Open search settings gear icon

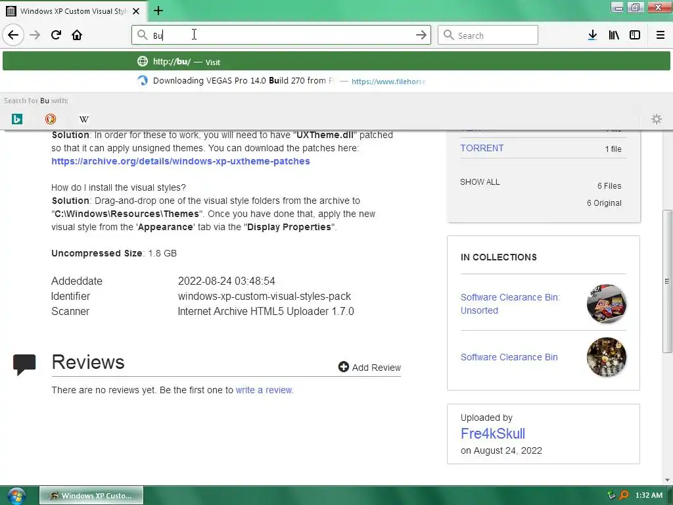657,119
